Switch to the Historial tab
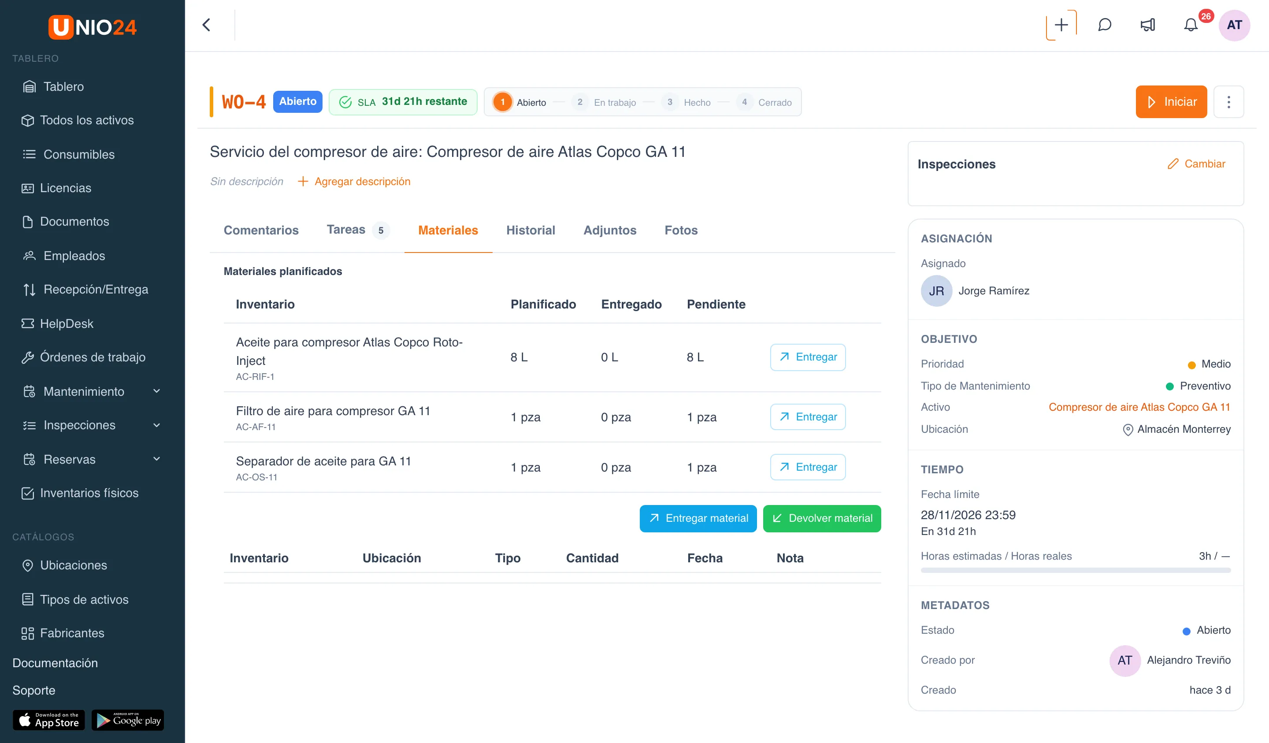This screenshot has height=743, width=1269. (x=530, y=230)
